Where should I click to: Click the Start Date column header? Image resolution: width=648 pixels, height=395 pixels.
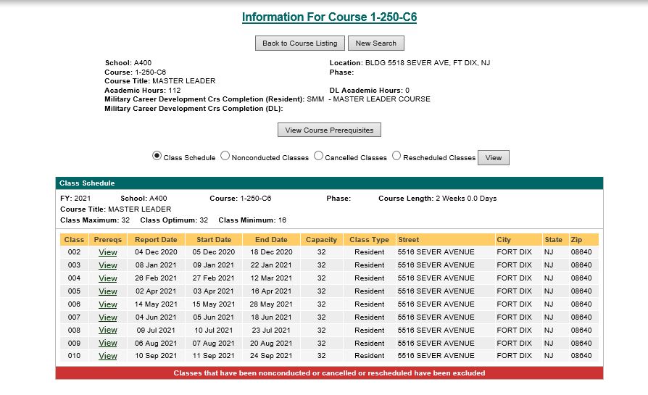pyautogui.click(x=214, y=240)
